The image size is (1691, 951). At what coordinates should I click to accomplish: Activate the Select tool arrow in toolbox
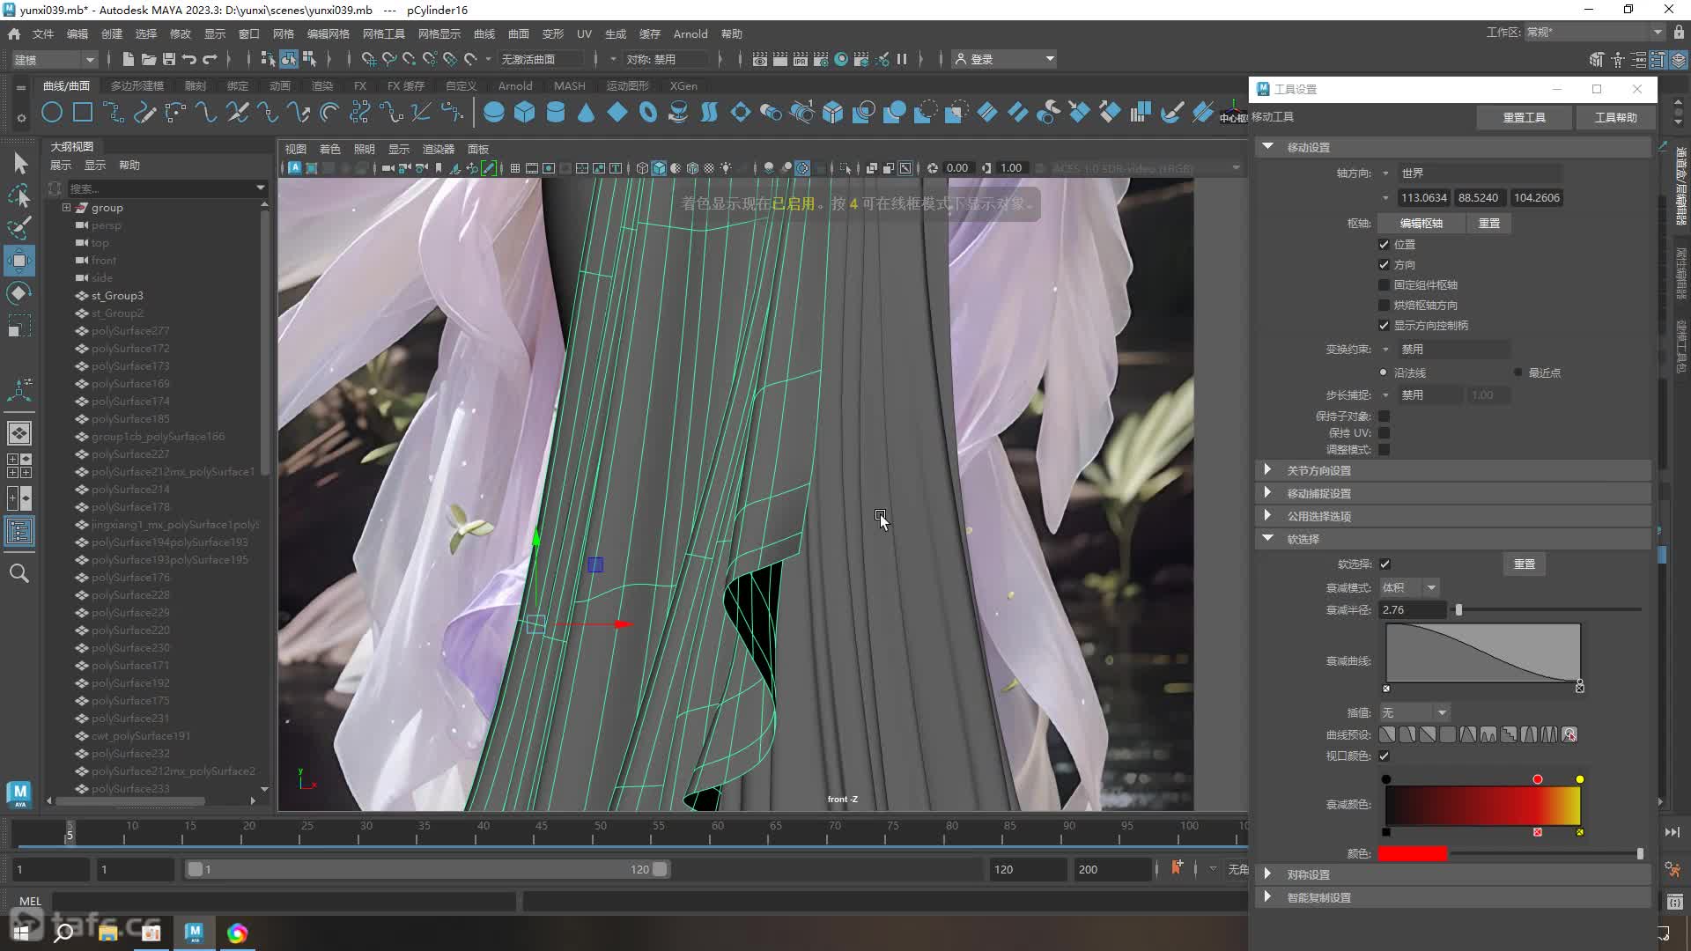point(19,163)
